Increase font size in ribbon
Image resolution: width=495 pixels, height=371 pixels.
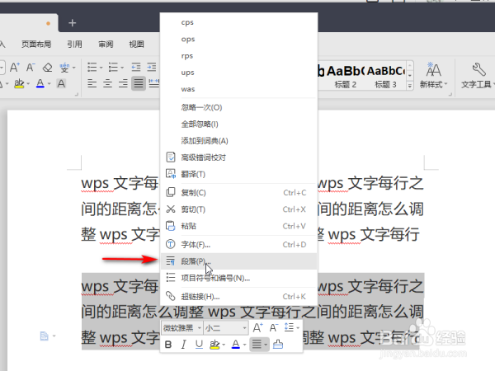(15, 68)
